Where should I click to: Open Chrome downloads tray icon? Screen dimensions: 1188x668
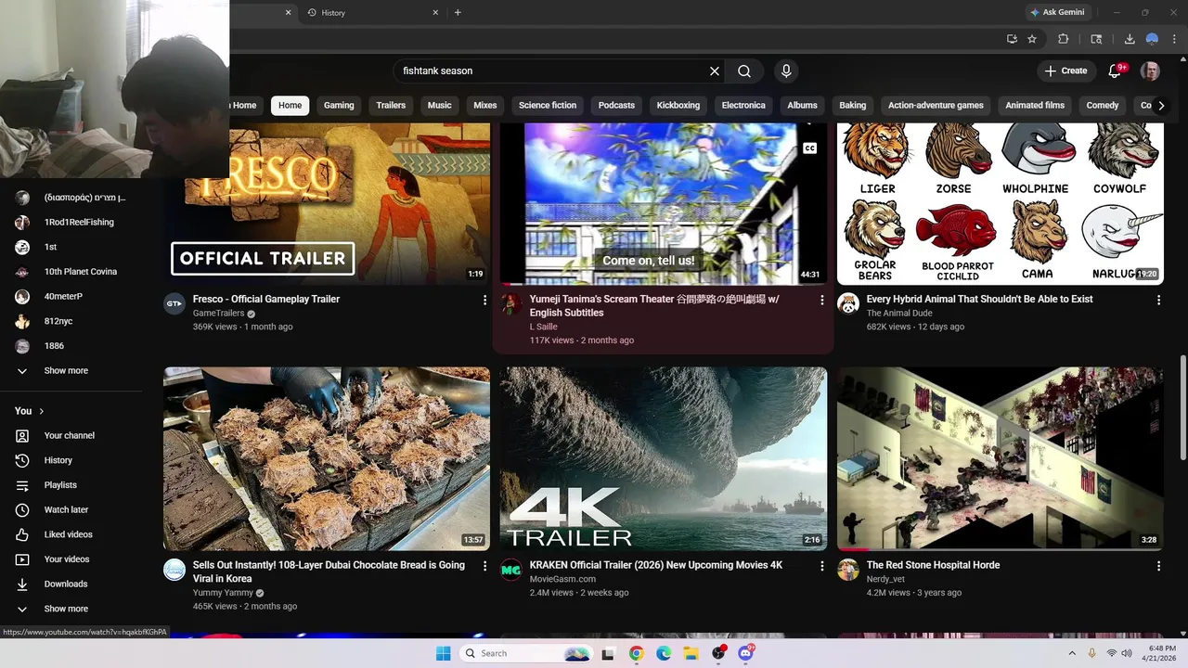point(1130,39)
